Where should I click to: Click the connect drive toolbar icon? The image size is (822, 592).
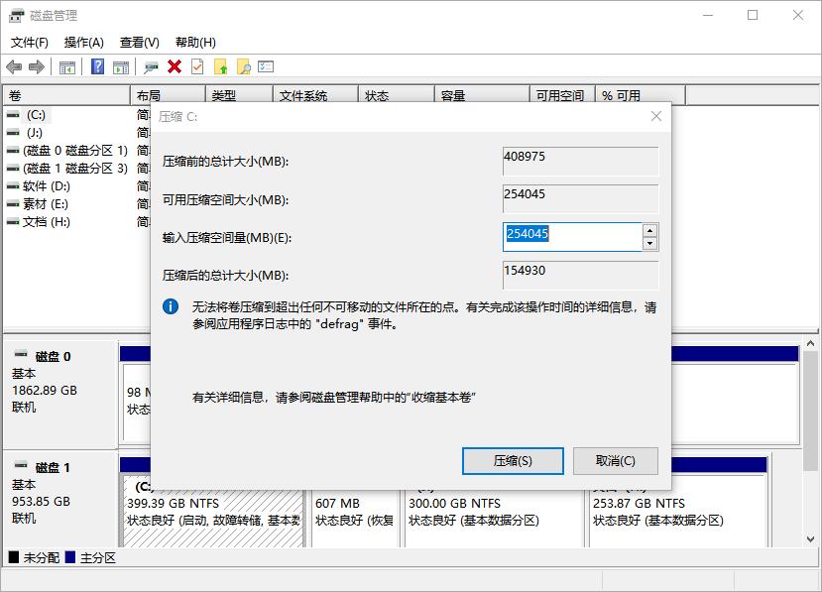[x=151, y=66]
